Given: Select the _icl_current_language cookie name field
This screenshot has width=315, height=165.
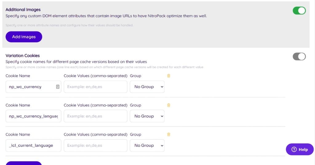Looking at the screenshot, I should click(33, 145).
